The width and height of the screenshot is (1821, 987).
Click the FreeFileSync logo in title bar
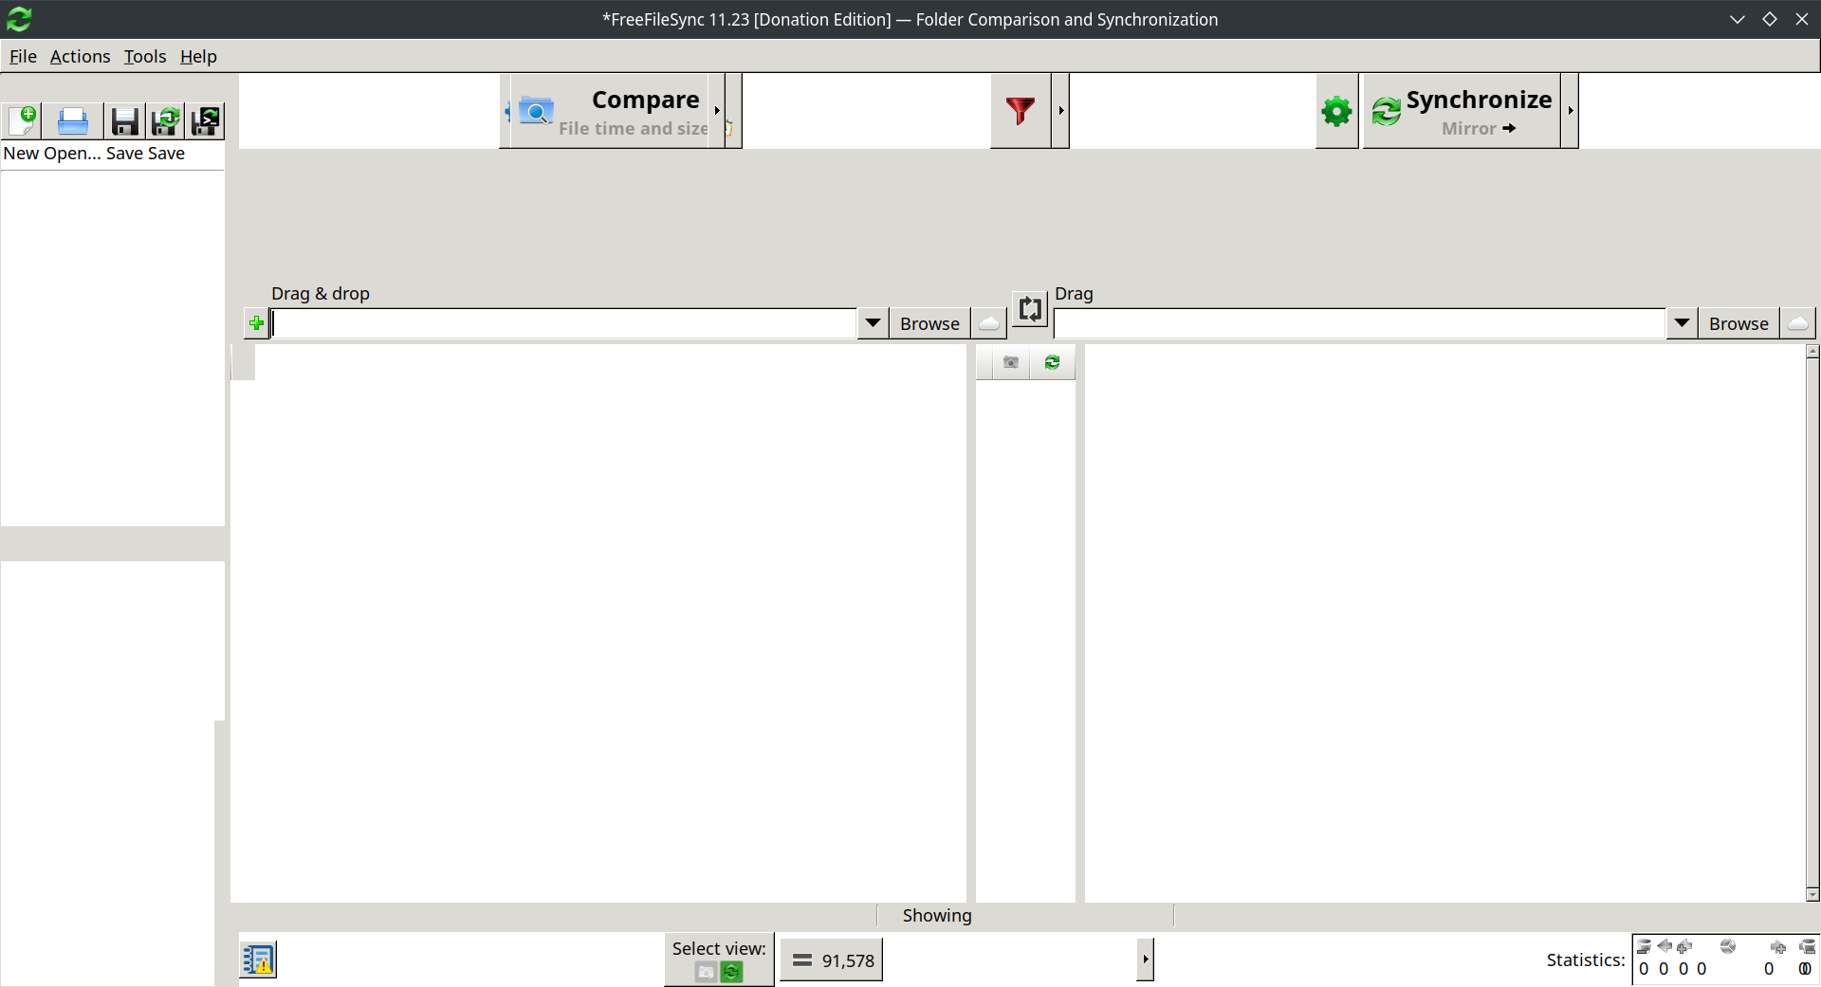click(19, 19)
